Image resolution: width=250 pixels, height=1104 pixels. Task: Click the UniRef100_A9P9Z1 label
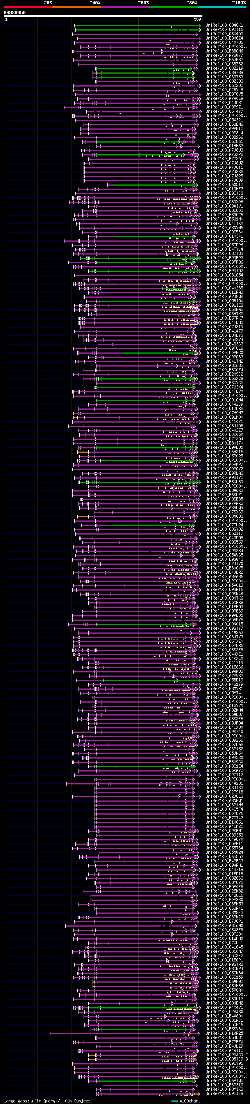click(224, 107)
